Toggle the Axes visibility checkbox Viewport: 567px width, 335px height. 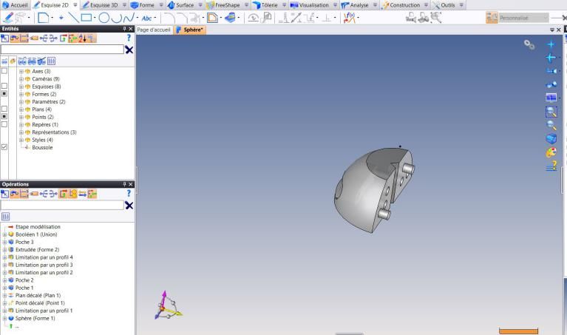click(x=4, y=72)
